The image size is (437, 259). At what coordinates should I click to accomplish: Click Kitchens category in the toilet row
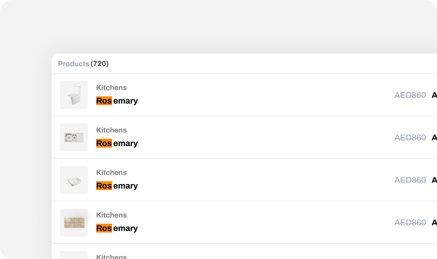(111, 88)
